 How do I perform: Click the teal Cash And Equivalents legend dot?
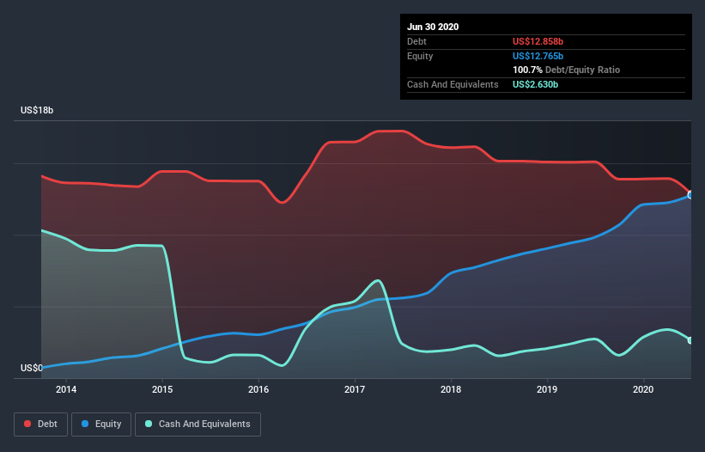(149, 424)
